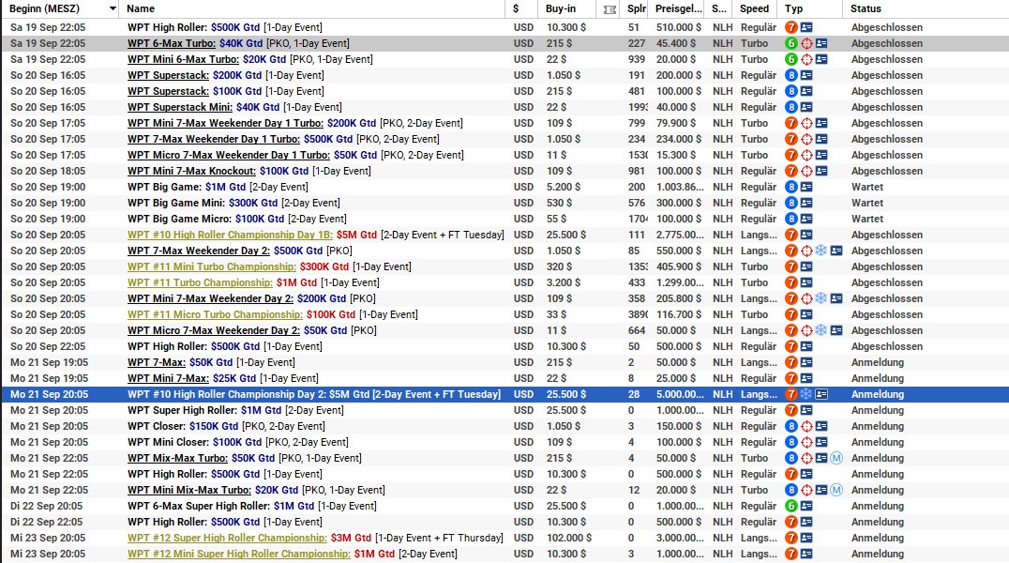The image size is (1009, 563).
Task: Click the '510.000 $' prize pool value
Action: (x=679, y=28)
